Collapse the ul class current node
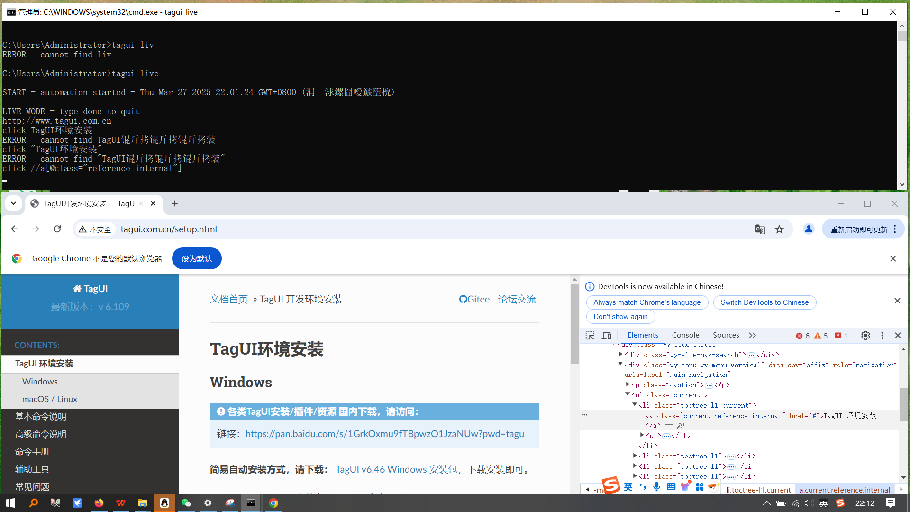The image size is (910, 512). (627, 394)
